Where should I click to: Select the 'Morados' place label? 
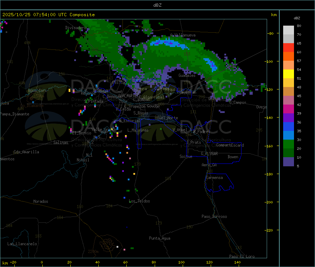41,201
